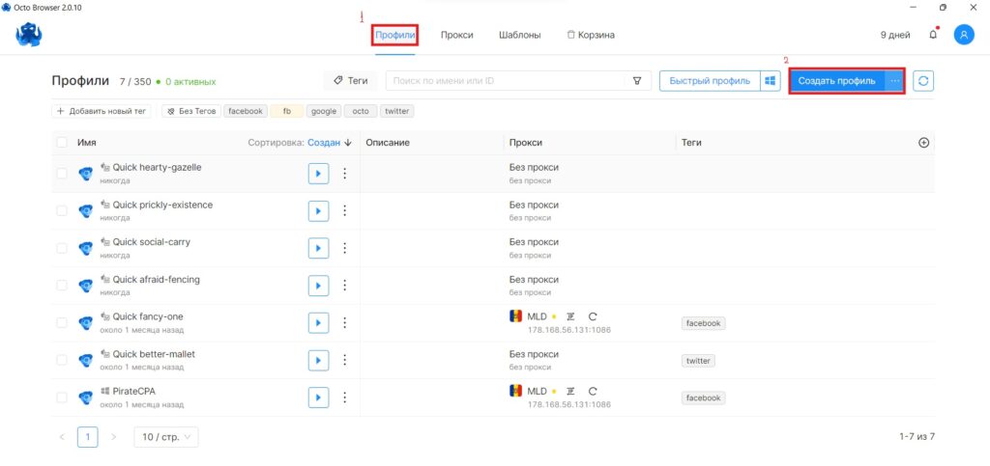Switch to the Прокси tab
This screenshot has width=990, height=466.
[457, 36]
